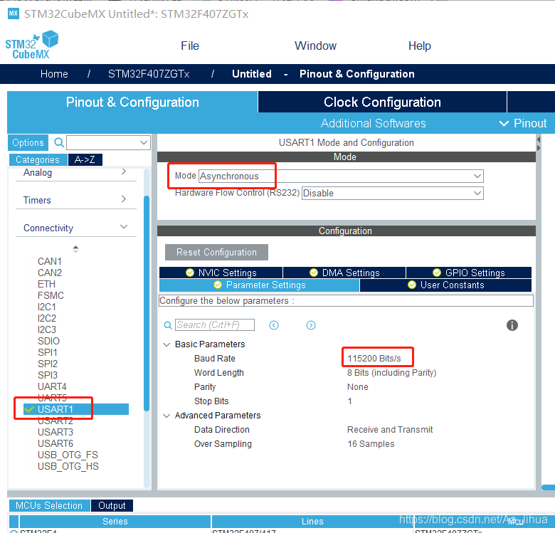555x533 pixels.
Task: Open NVIC Settings tab
Action: 221,273
